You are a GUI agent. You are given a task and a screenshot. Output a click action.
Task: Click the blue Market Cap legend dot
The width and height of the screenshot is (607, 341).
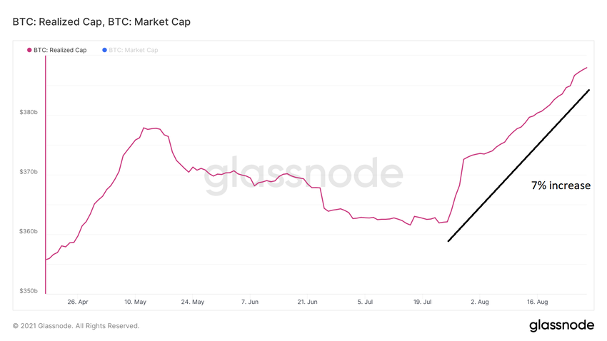coord(106,51)
